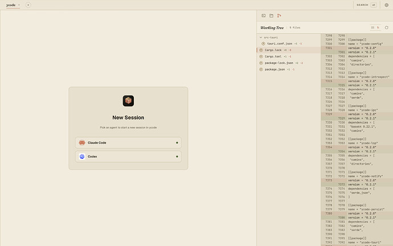Open package.json diff
The image size is (393, 246).
[289, 69]
